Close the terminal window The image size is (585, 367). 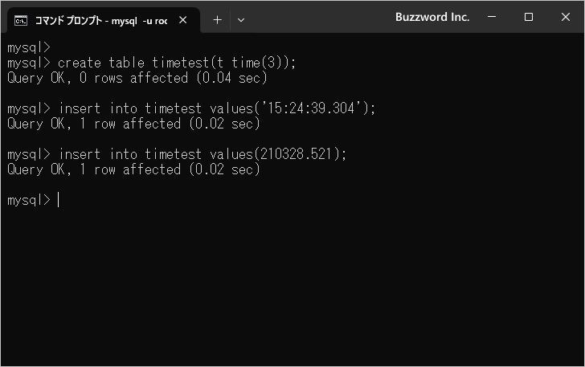[x=565, y=17]
